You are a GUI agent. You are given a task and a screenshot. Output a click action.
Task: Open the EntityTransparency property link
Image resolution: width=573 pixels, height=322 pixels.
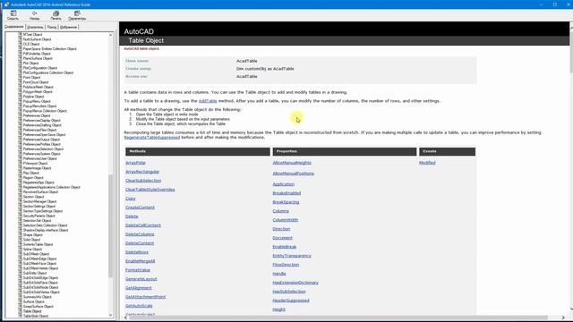(x=292, y=256)
